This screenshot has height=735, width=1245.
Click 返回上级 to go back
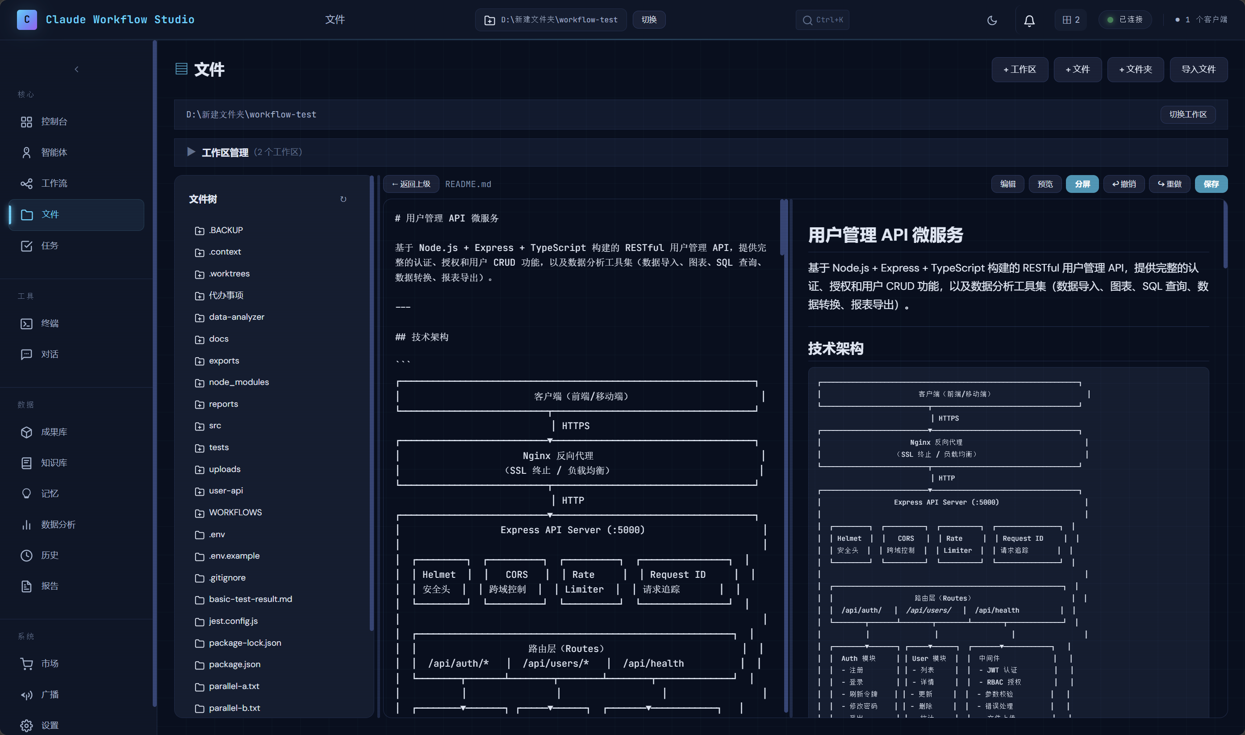pos(411,184)
